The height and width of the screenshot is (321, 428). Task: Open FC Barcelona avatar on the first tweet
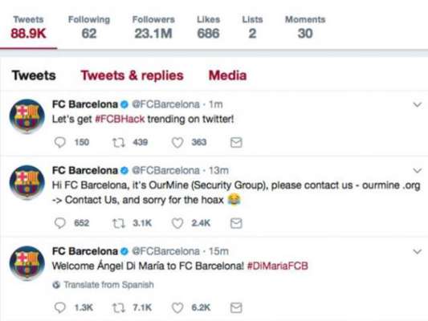point(27,116)
